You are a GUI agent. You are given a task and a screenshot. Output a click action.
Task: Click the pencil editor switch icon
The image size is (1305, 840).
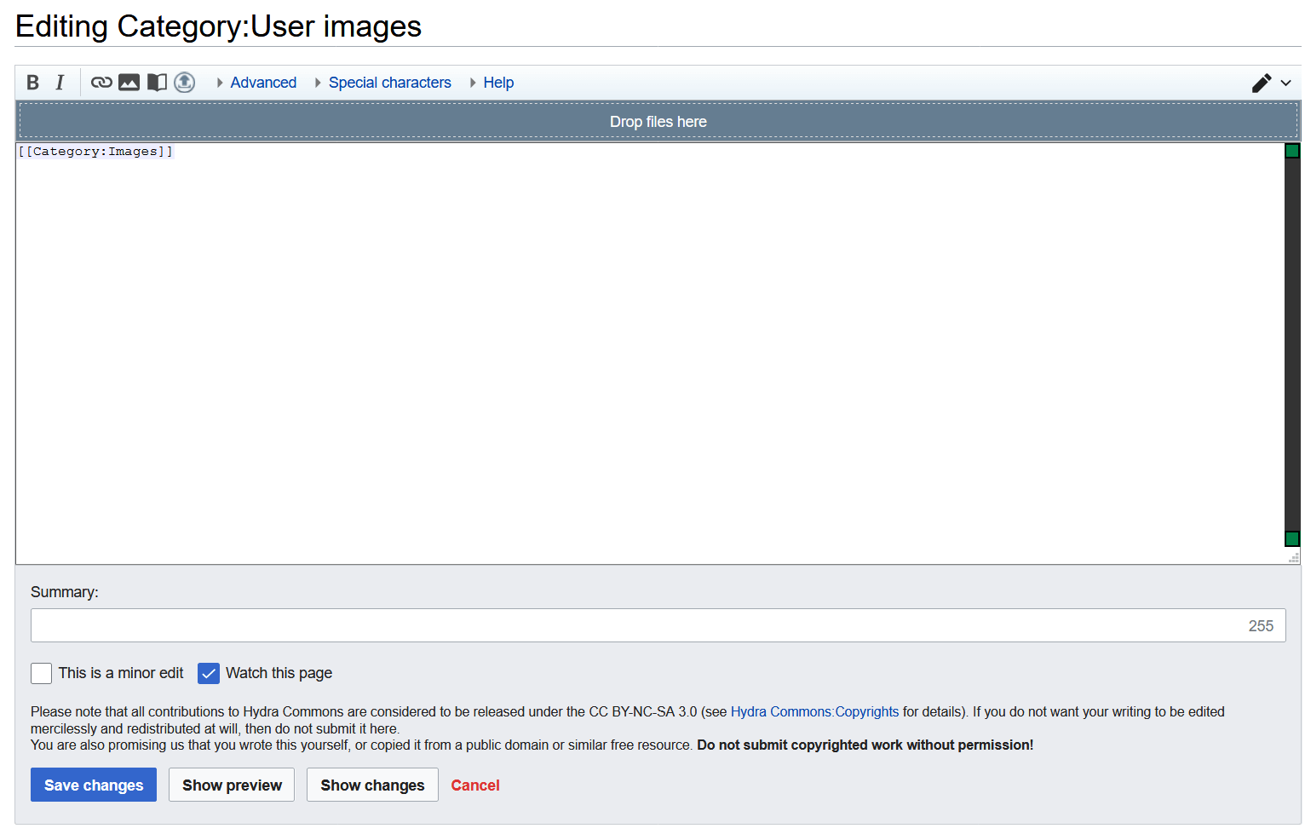point(1262,83)
